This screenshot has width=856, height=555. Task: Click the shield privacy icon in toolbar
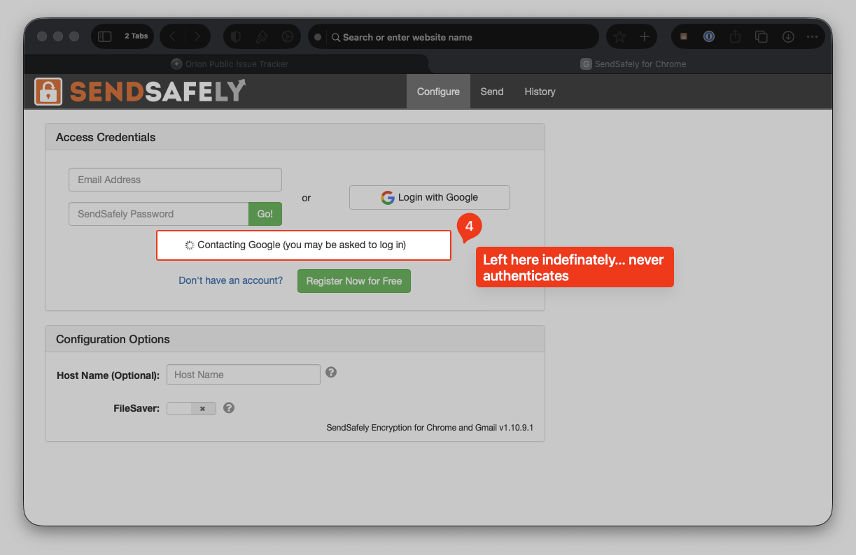click(x=236, y=37)
